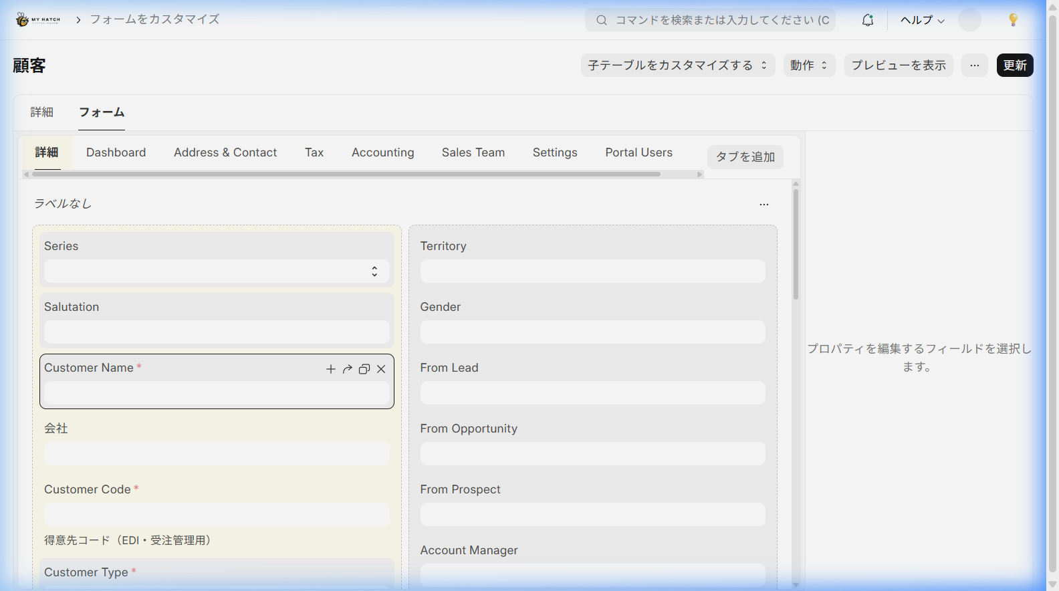Select the top-level 詳細 tab
The image size is (1059, 591).
(x=41, y=112)
